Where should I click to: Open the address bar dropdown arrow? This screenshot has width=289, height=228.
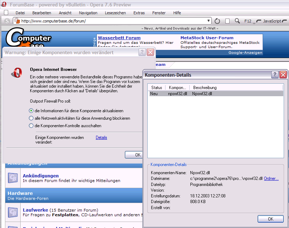tap(209, 21)
